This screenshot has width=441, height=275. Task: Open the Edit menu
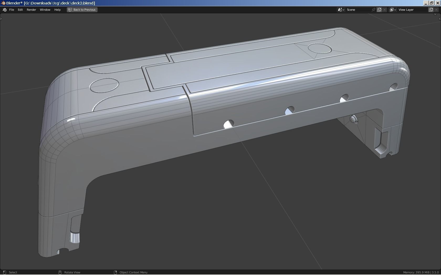pyautogui.click(x=20, y=10)
